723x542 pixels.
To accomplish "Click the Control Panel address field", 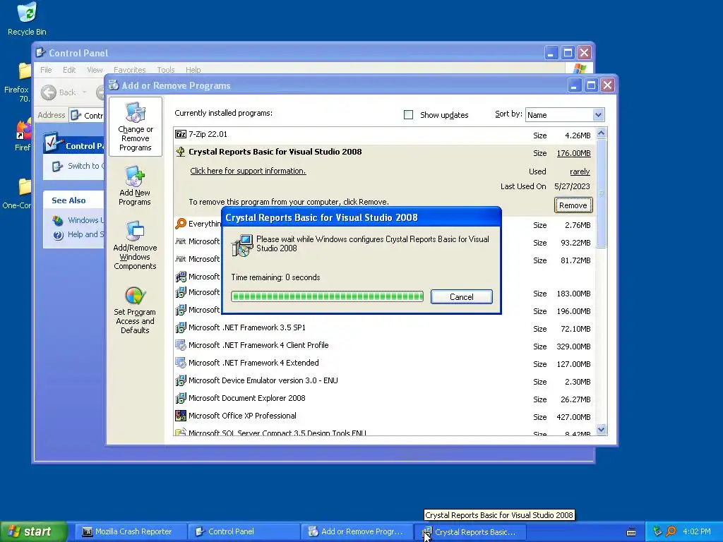I will click(87, 115).
